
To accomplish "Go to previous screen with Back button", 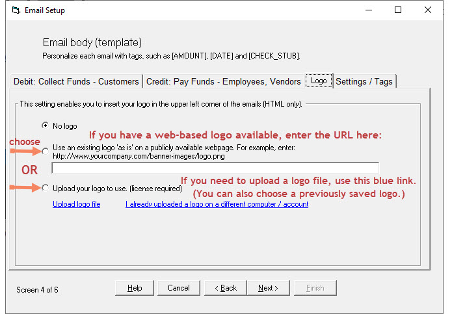I will pos(226,288).
